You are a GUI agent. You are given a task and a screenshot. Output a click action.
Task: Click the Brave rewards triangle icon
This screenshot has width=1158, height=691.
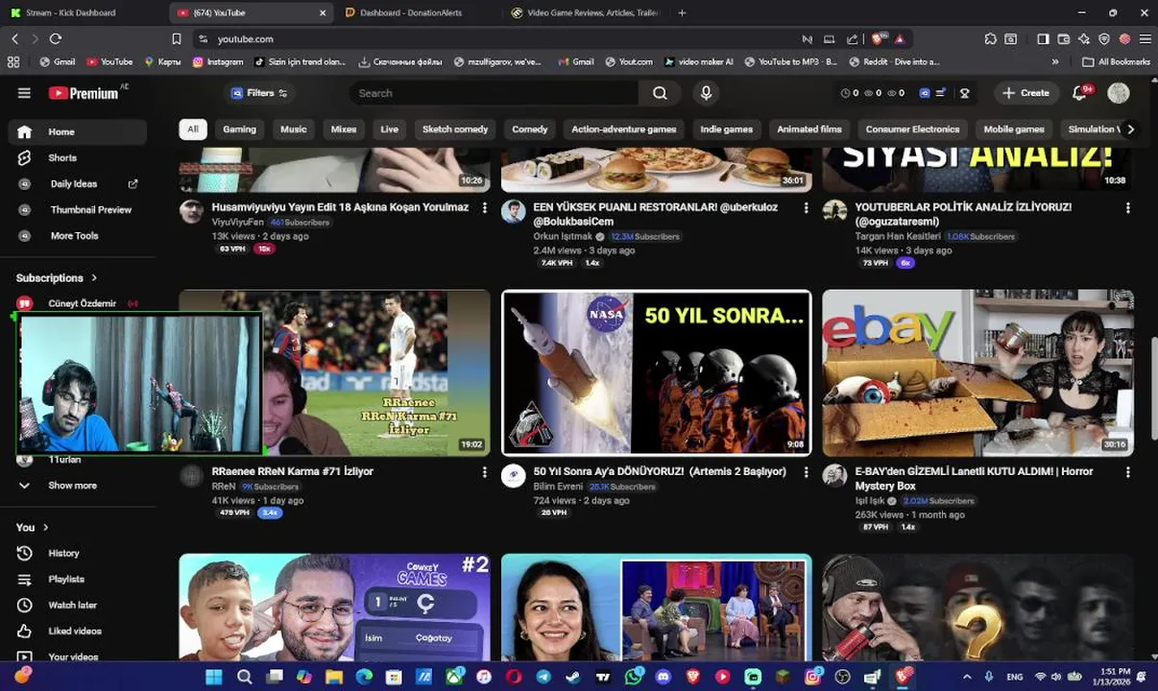tap(900, 39)
